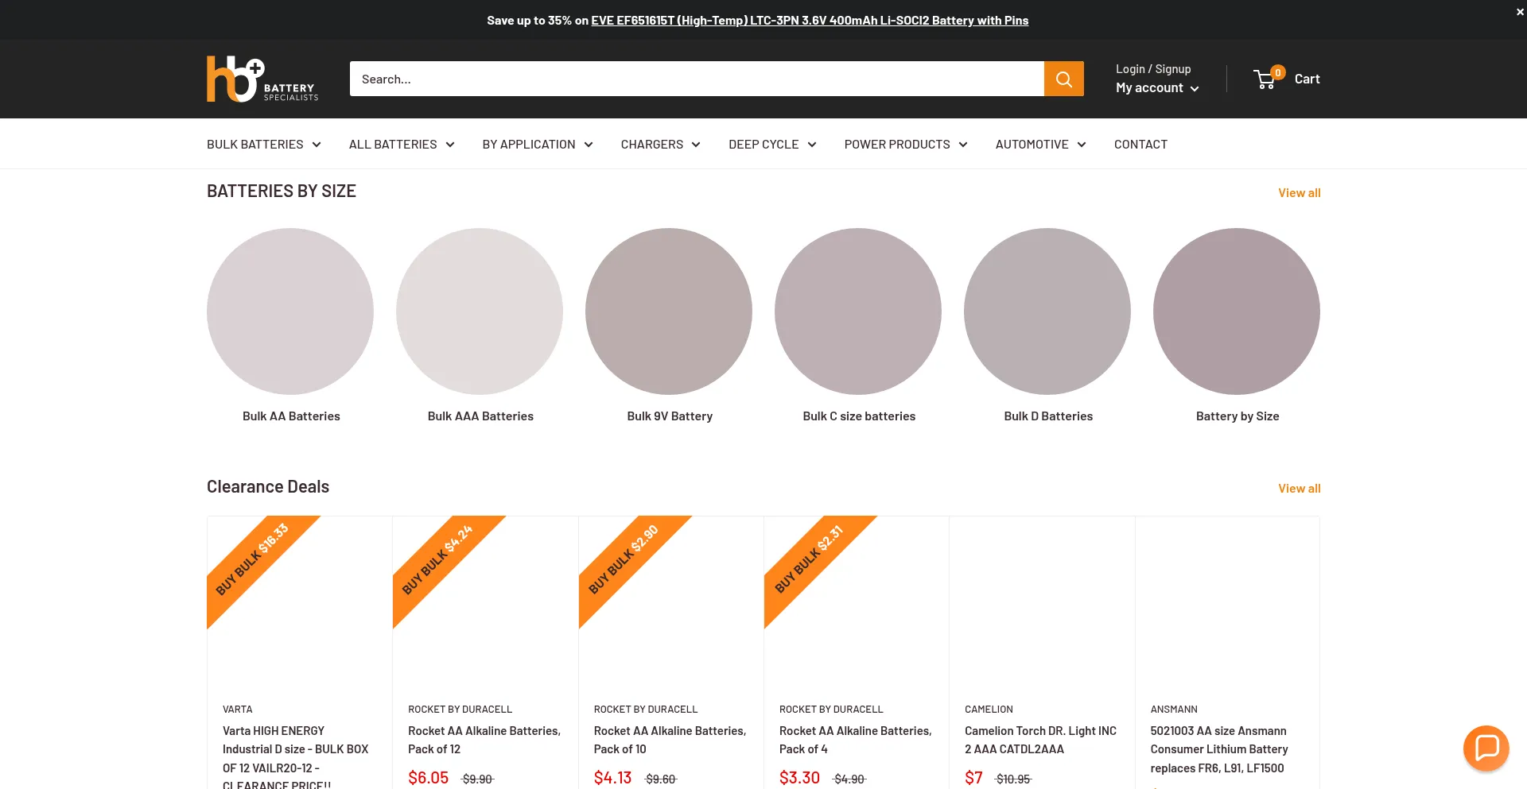Click the ANSMANN brand label
Image resolution: width=1527 pixels, height=789 pixels.
[x=1174, y=710]
